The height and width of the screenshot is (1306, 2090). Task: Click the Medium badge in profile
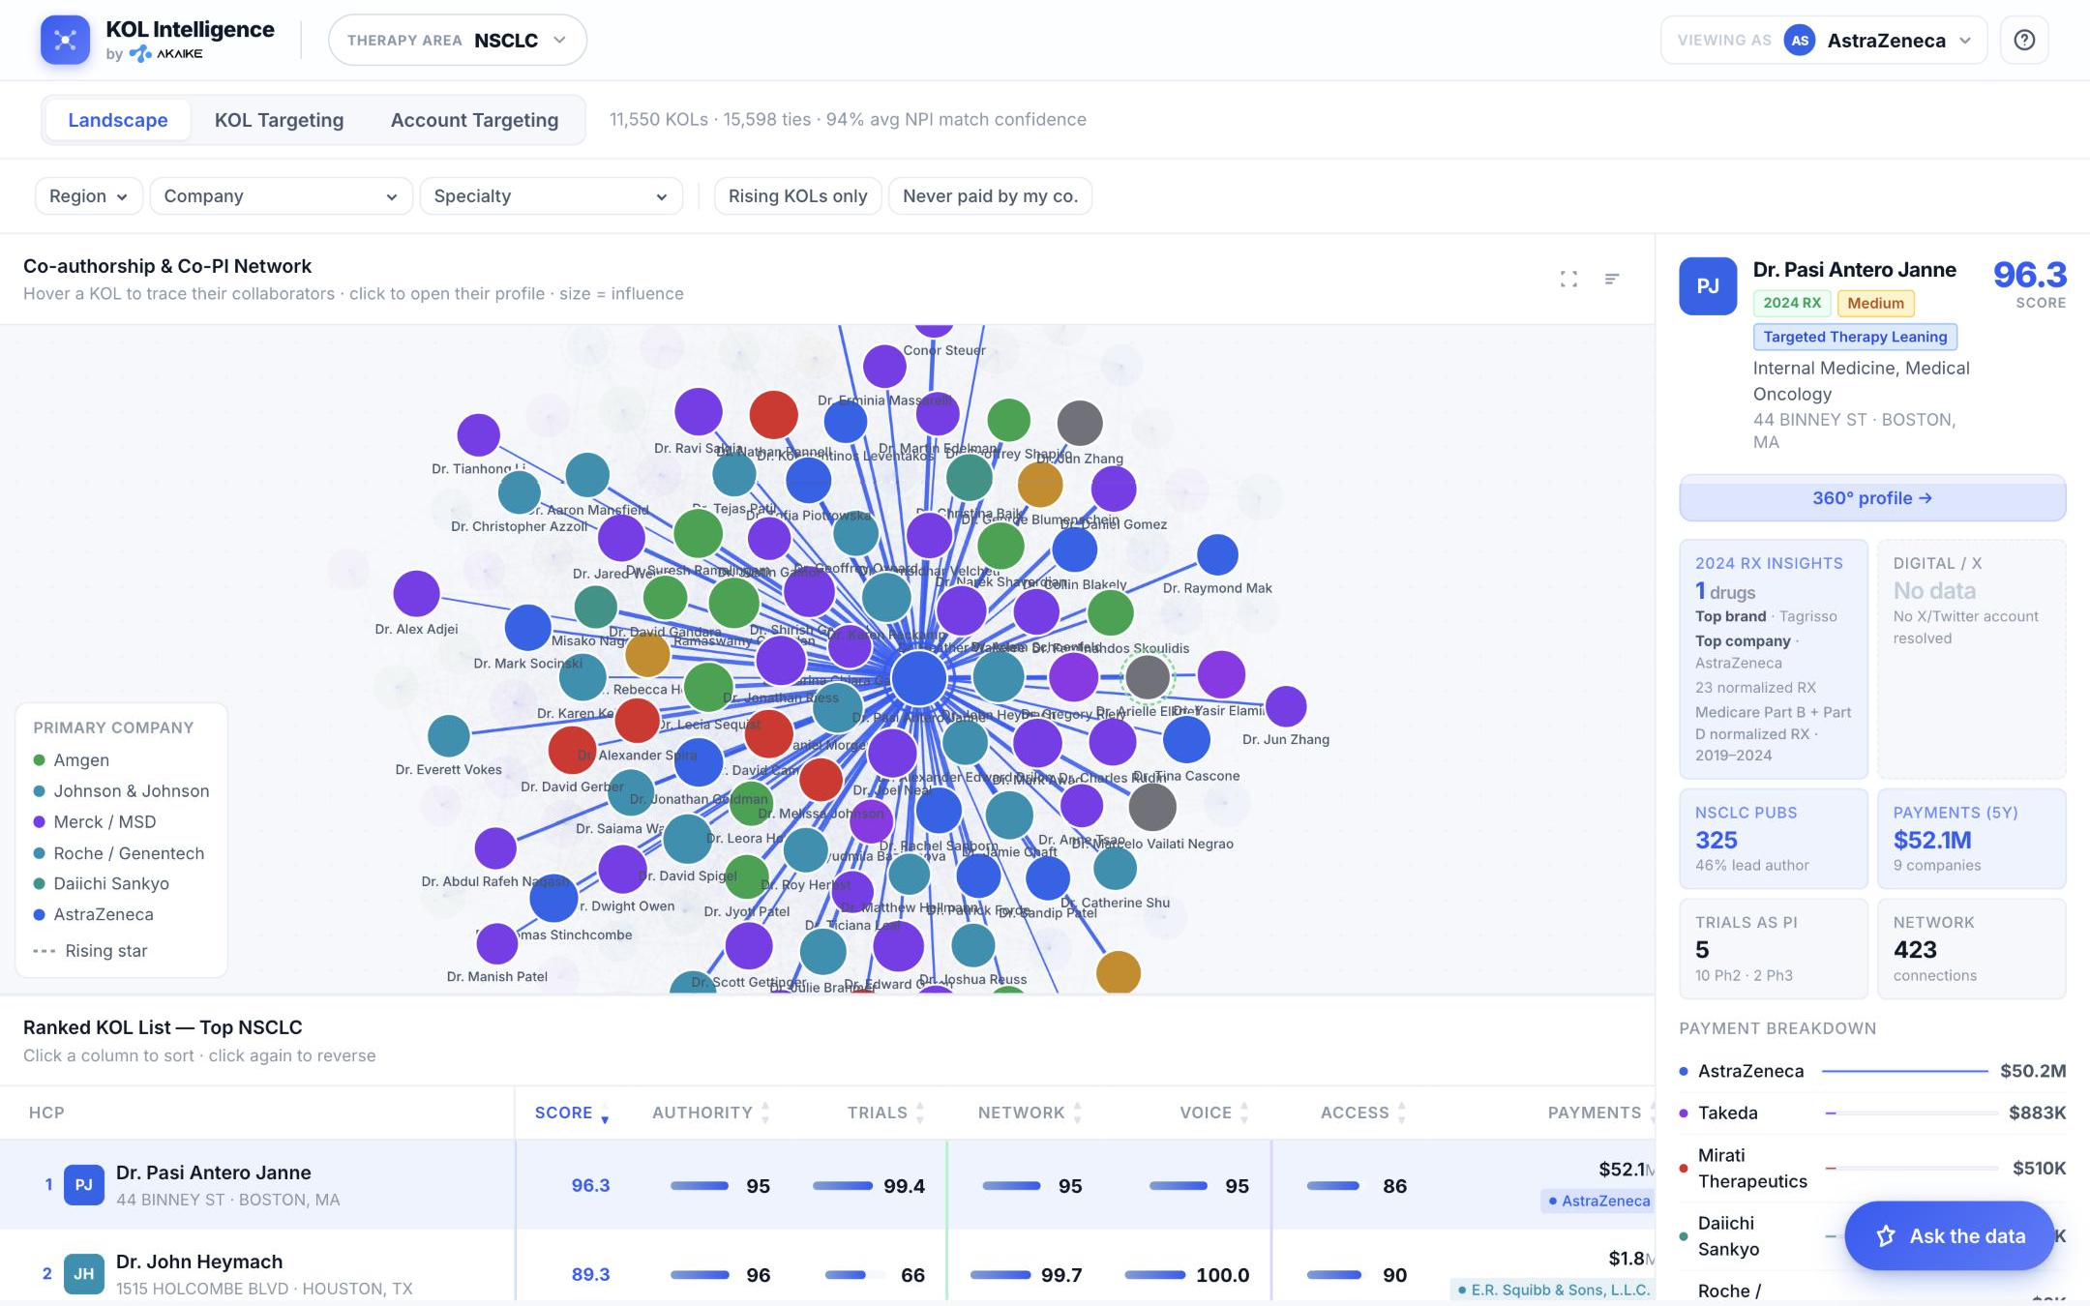(1875, 303)
